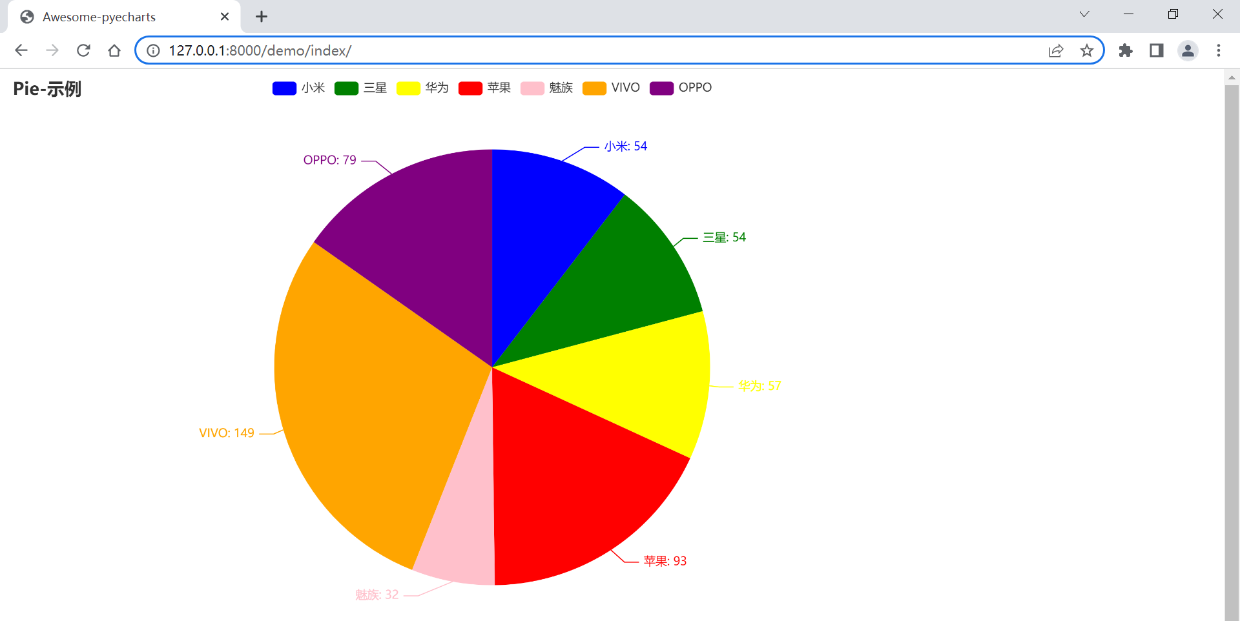Viewport: 1240px width, 621px height.
Task: Click the scrollbar up arrow
Action: [1232, 77]
